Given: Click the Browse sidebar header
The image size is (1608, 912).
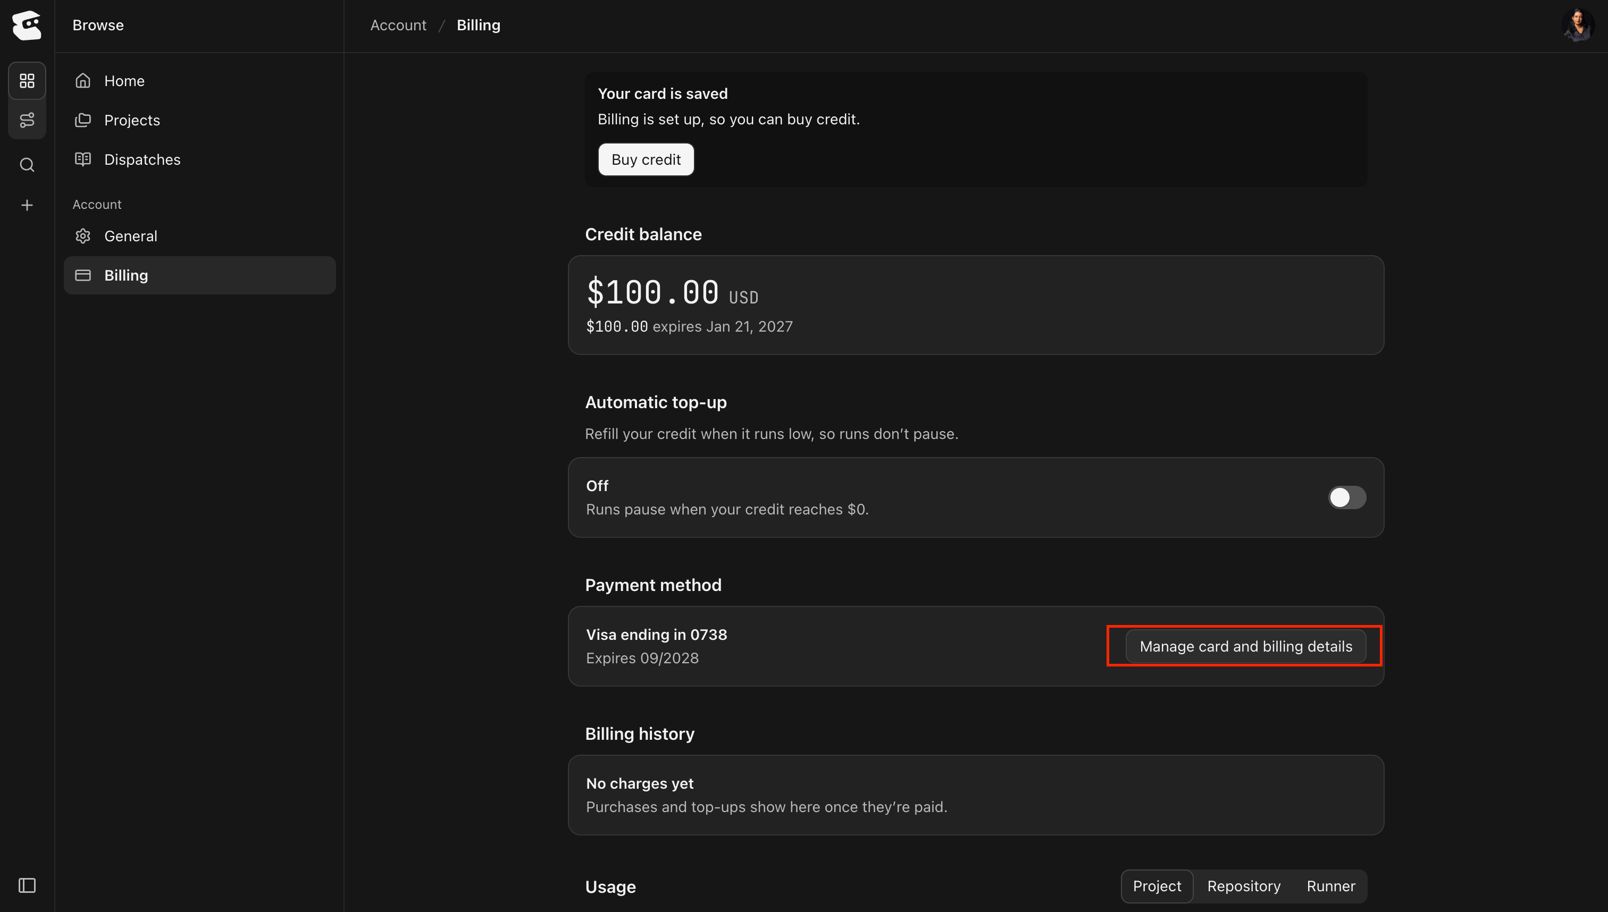Looking at the screenshot, I should pyautogui.click(x=98, y=25).
